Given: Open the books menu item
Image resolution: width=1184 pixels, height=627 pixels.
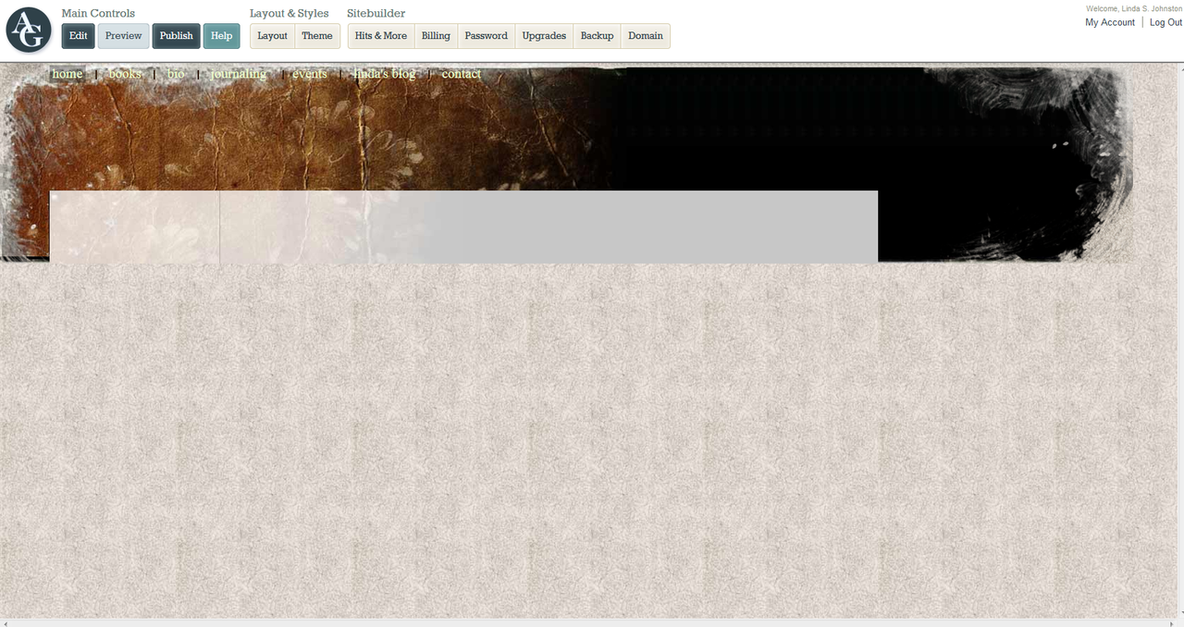Looking at the screenshot, I should [125, 74].
